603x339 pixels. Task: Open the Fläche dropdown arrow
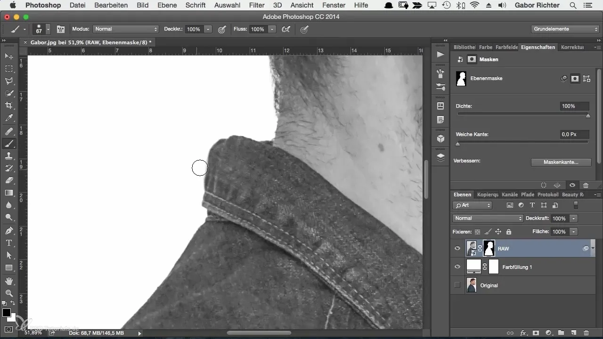tap(573, 232)
